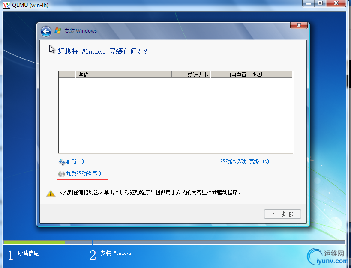Click the QEMU (win-lh) title text
Screen dimensions: 351x268
30,5
